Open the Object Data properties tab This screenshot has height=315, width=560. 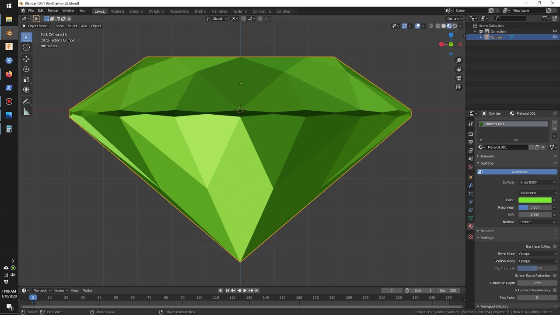[x=471, y=218]
